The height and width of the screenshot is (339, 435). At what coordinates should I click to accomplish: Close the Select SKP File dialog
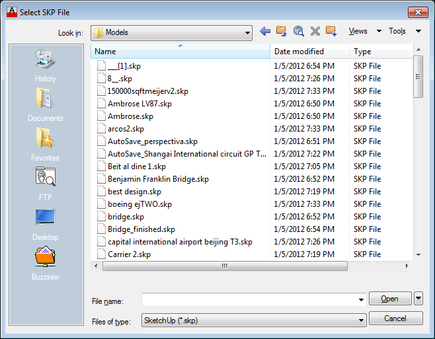pos(418,12)
